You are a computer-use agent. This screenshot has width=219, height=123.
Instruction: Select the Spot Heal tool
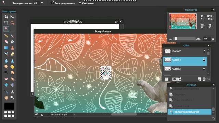(x=12, y=79)
